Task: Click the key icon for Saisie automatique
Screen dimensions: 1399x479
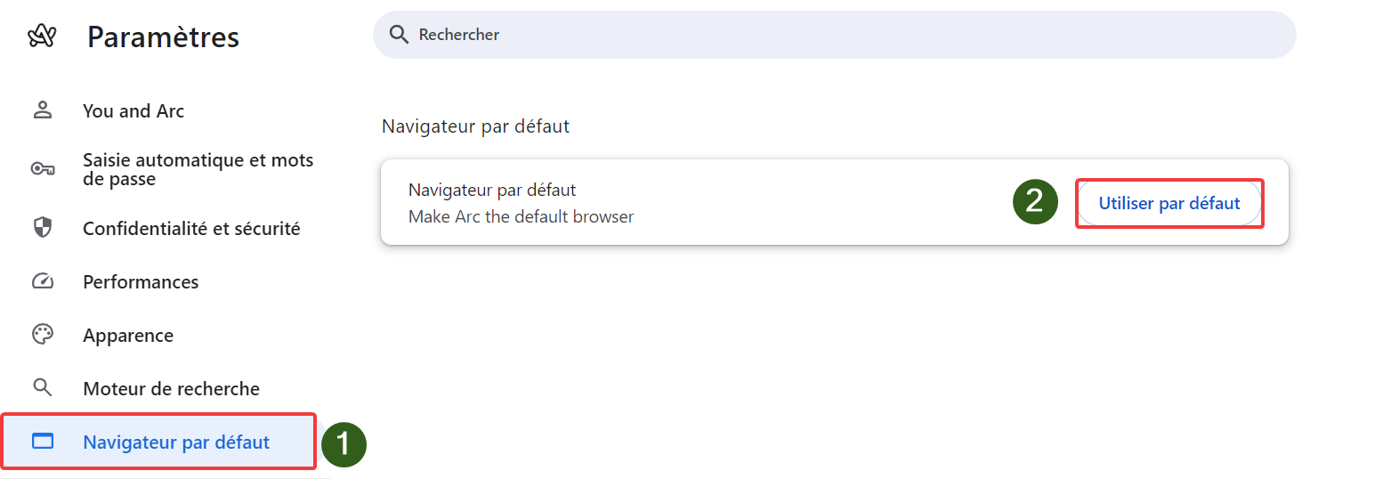Action: pyautogui.click(x=43, y=168)
